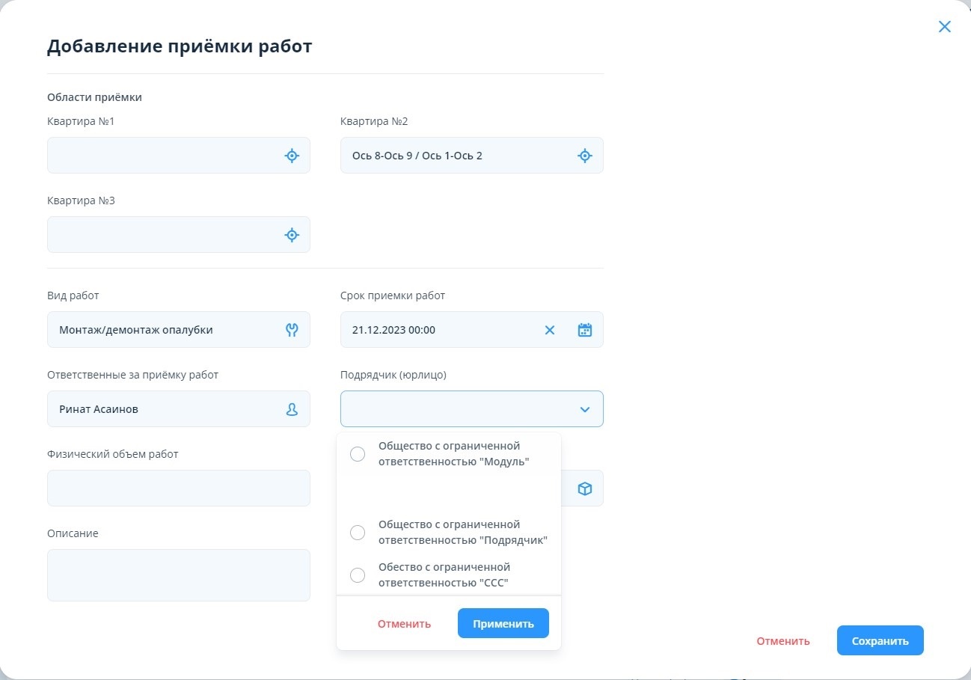Click Отменить next to Сохранить
The width and height of the screenshot is (971, 680).
782,641
